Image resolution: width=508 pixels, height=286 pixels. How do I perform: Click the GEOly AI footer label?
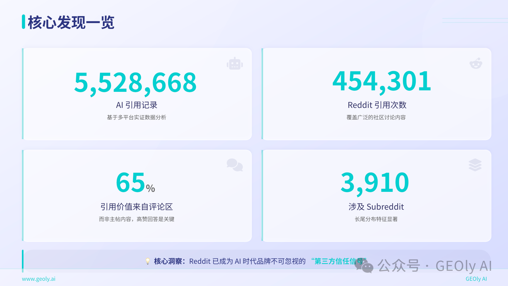(476, 279)
